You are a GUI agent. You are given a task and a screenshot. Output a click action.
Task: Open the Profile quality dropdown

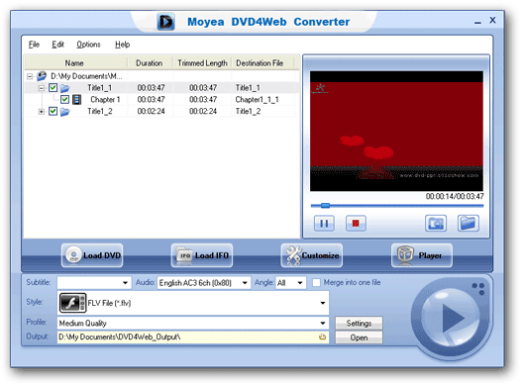323,323
